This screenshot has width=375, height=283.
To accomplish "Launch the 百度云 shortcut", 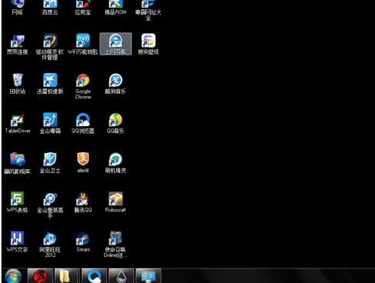I will pos(50,7).
